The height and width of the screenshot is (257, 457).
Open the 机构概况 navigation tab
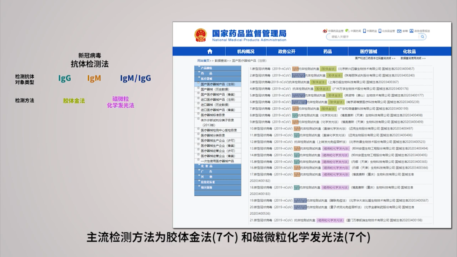pos(246,52)
